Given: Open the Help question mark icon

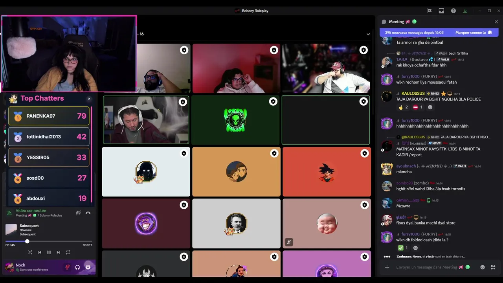Looking at the screenshot, I should (453, 11).
